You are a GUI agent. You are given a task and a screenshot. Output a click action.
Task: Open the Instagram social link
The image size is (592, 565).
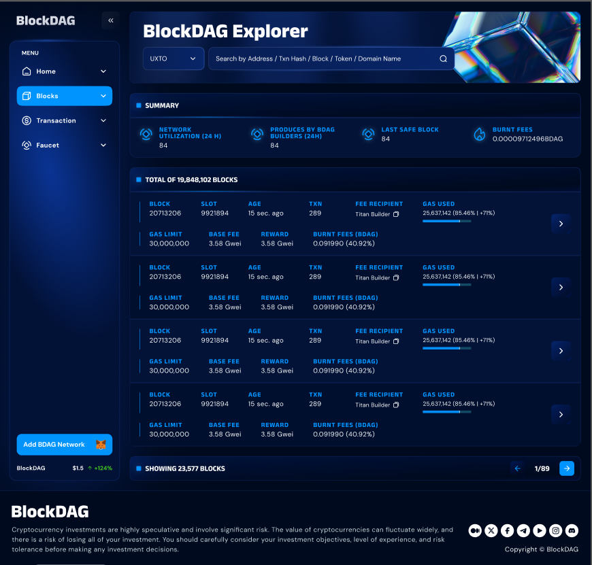tap(556, 531)
